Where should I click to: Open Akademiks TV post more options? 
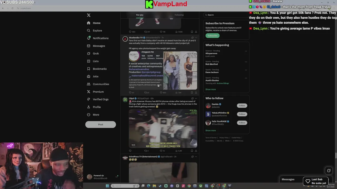pyautogui.click(x=196, y=38)
